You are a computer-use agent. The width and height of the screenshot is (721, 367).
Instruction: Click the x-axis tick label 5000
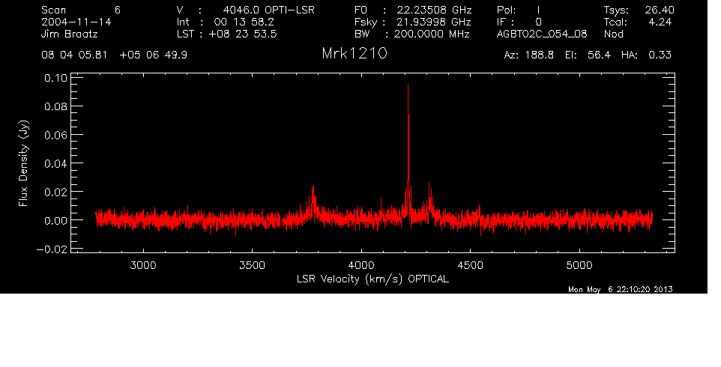579,265
